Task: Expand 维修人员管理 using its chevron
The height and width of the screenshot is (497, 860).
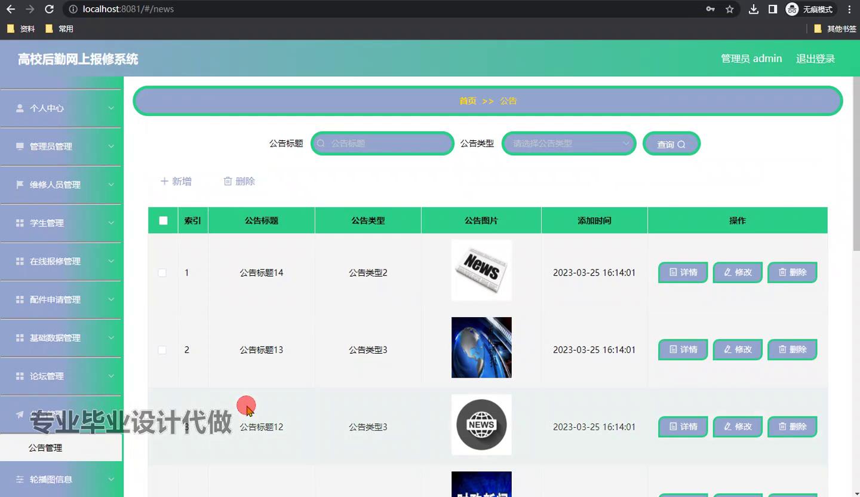Action: [x=111, y=185]
